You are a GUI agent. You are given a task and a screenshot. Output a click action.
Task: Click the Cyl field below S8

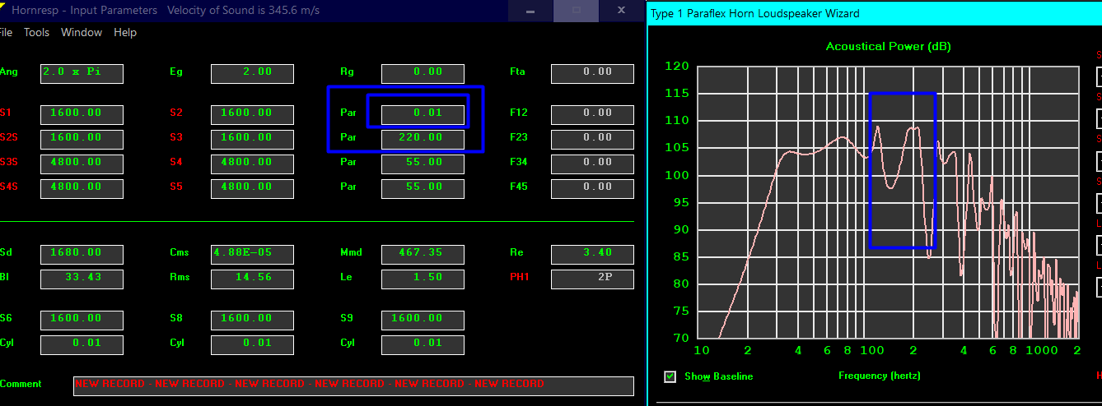(x=252, y=344)
